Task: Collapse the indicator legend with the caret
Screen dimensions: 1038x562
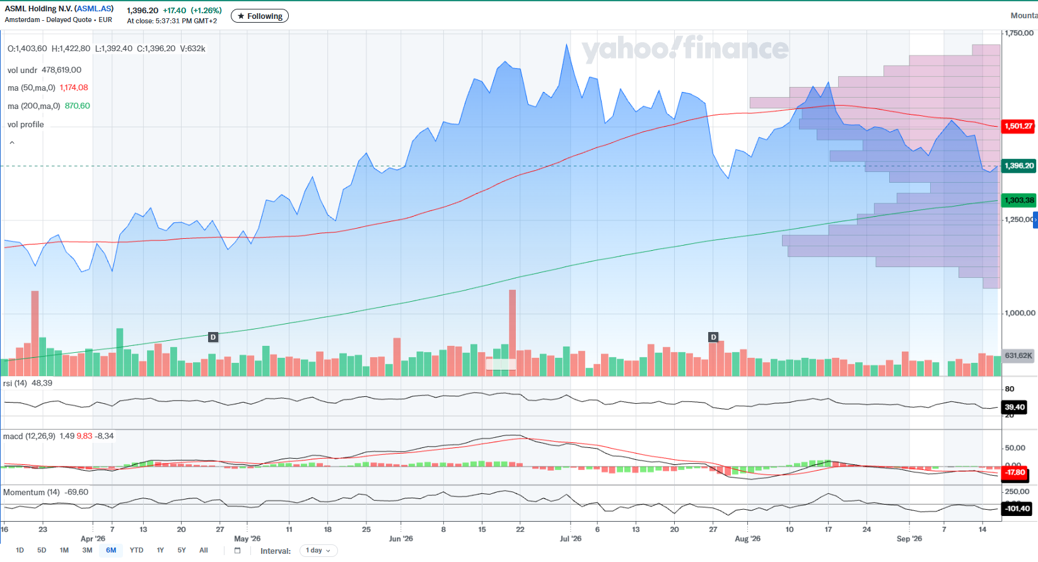Action: click(x=12, y=143)
